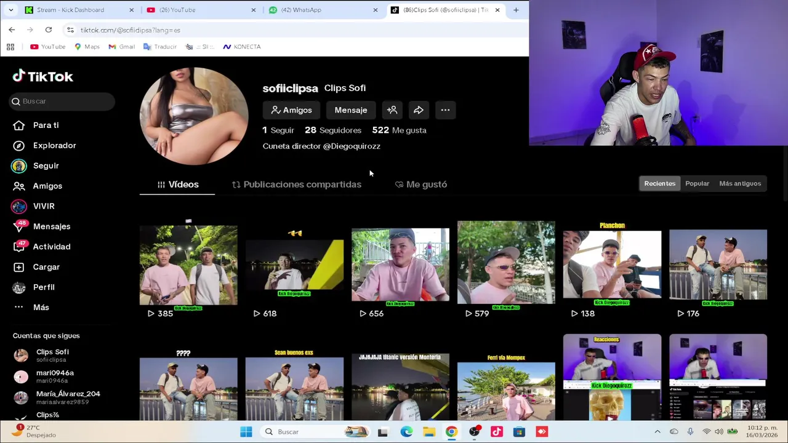
Task: Click the add-user suggestions icon
Action: (x=392, y=110)
